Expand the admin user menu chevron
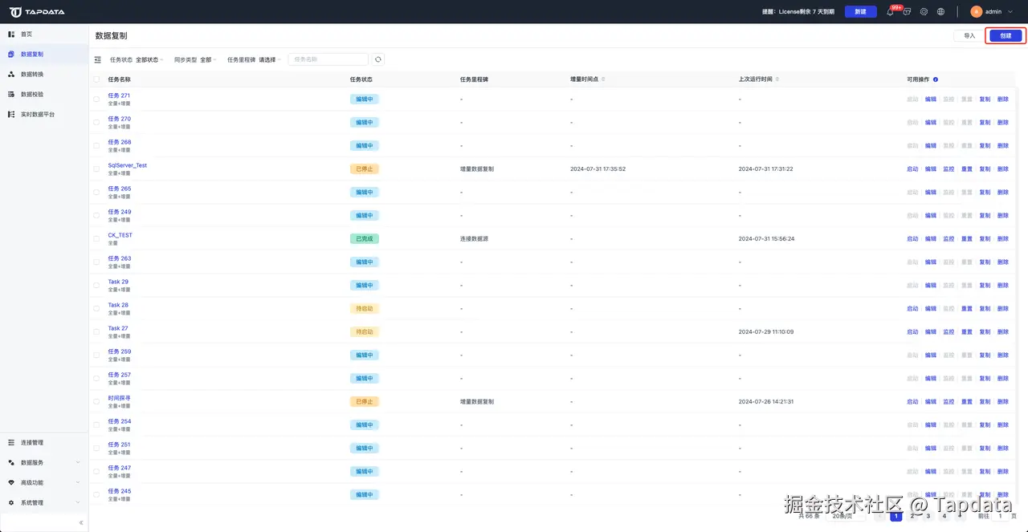 (1010, 12)
